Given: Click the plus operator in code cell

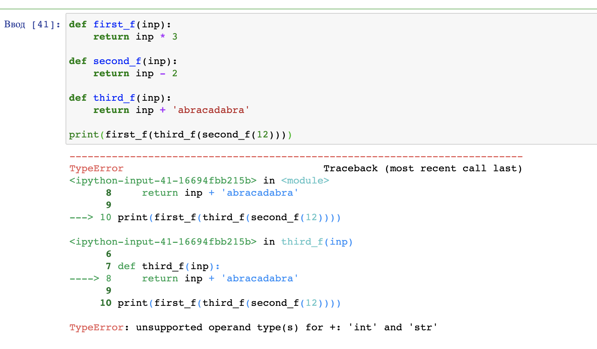Looking at the screenshot, I should 163,110.
